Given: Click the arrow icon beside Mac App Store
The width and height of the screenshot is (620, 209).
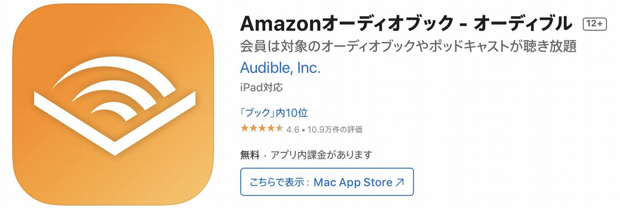Looking at the screenshot, I should point(400,182).
